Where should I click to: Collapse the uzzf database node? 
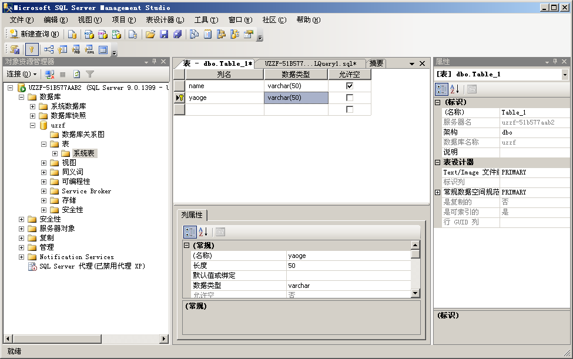pyautogui.click(x=32, y=125)
